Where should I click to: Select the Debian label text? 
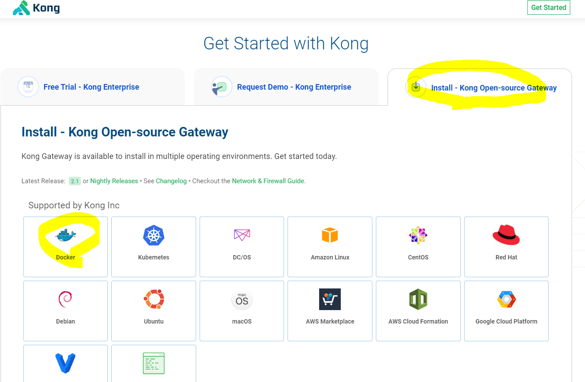pyautogui.click(x=65, y=321)
